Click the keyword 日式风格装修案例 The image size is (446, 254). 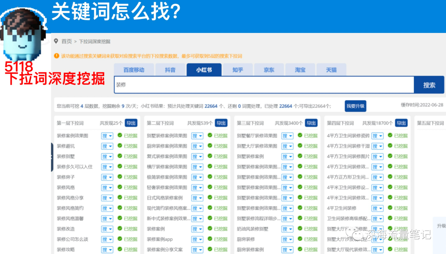165,198
